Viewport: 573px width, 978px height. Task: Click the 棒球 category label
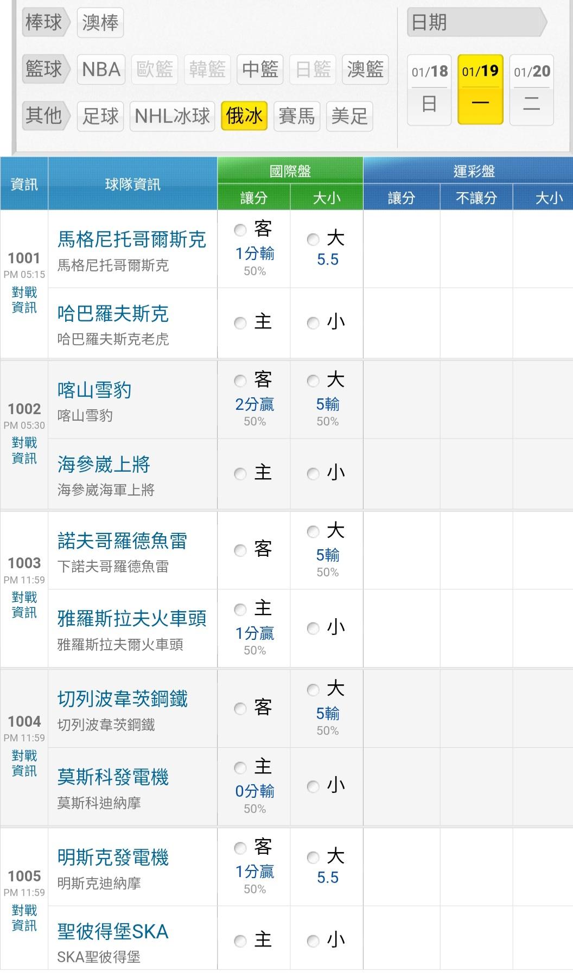[x=47, y=23]
